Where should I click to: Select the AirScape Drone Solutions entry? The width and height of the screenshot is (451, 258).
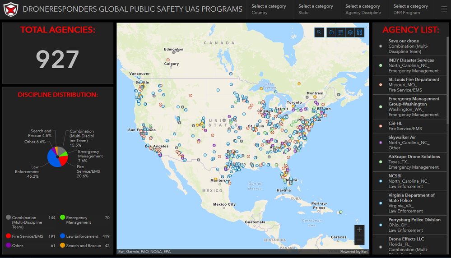(409, 162)
